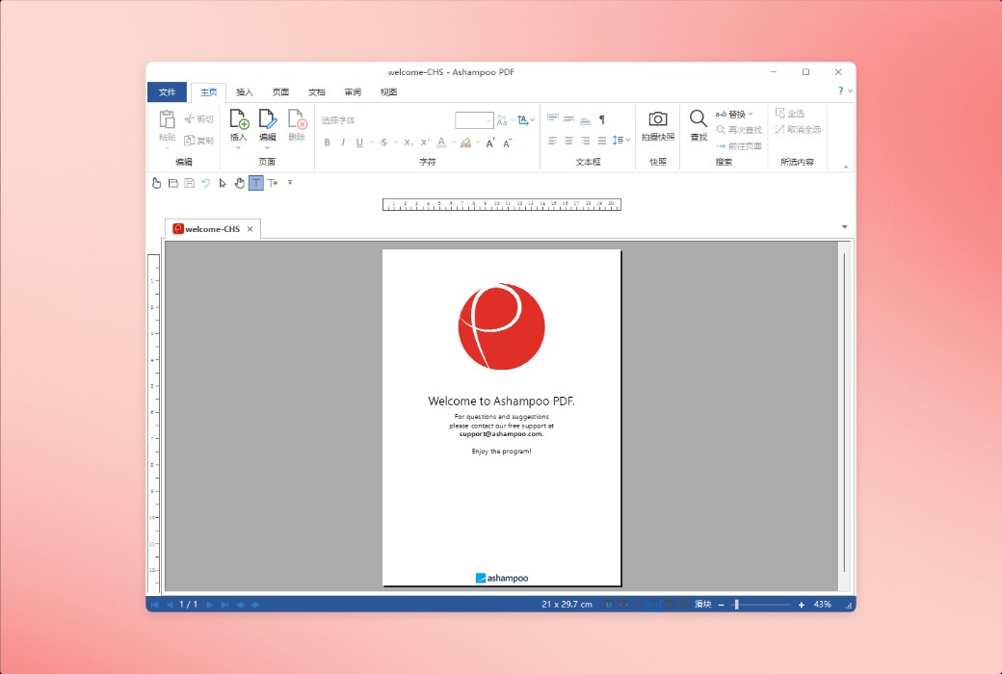This screenshot has width=1002, height=674.
Task: Click the 删除 delete page icon
Action: click(297, 123)
